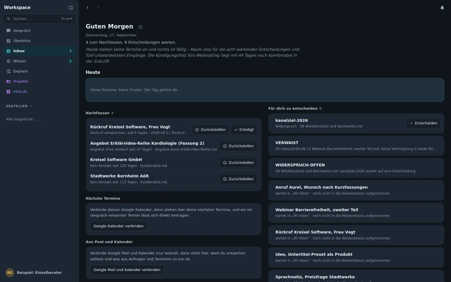451x282 pixels.
Task: Click the Abläufe grid icon
Action: pos(8,91)
